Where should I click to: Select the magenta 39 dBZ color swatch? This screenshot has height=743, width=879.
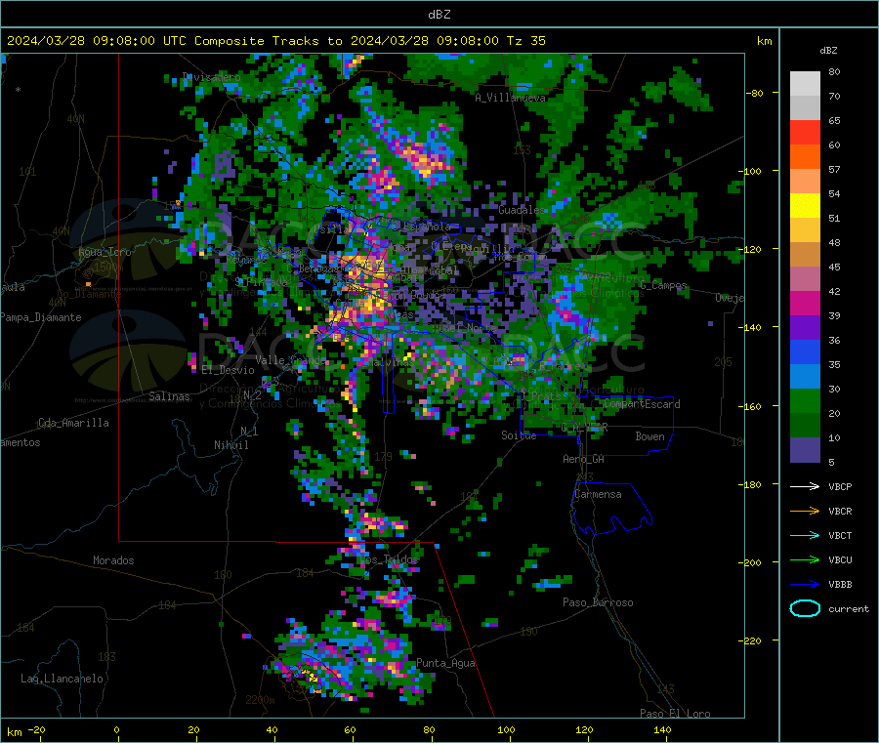point(805,303)
